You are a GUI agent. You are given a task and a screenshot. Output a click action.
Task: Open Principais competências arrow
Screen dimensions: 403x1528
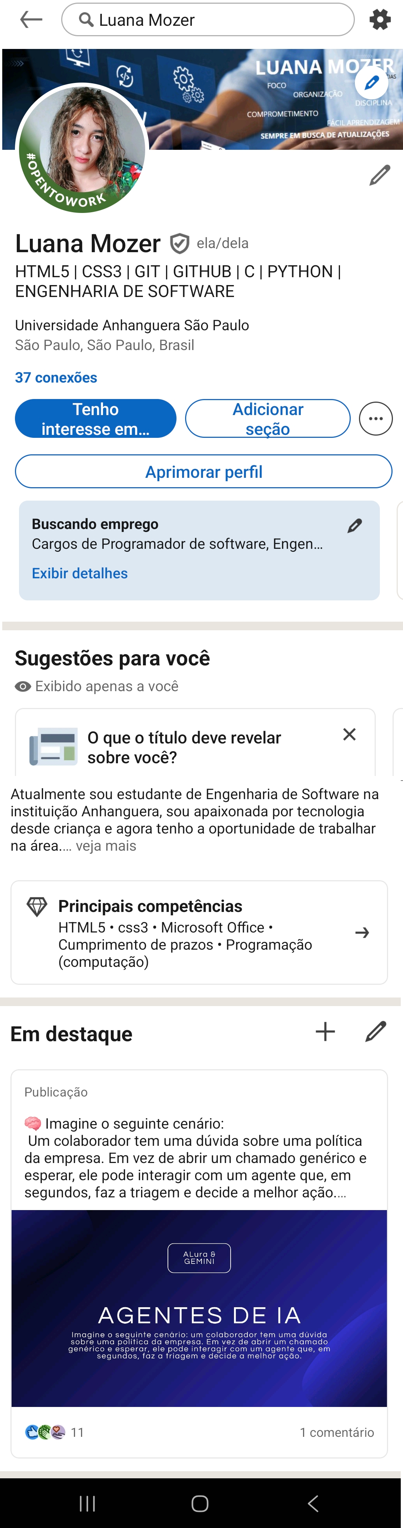[x=362, y=933]
